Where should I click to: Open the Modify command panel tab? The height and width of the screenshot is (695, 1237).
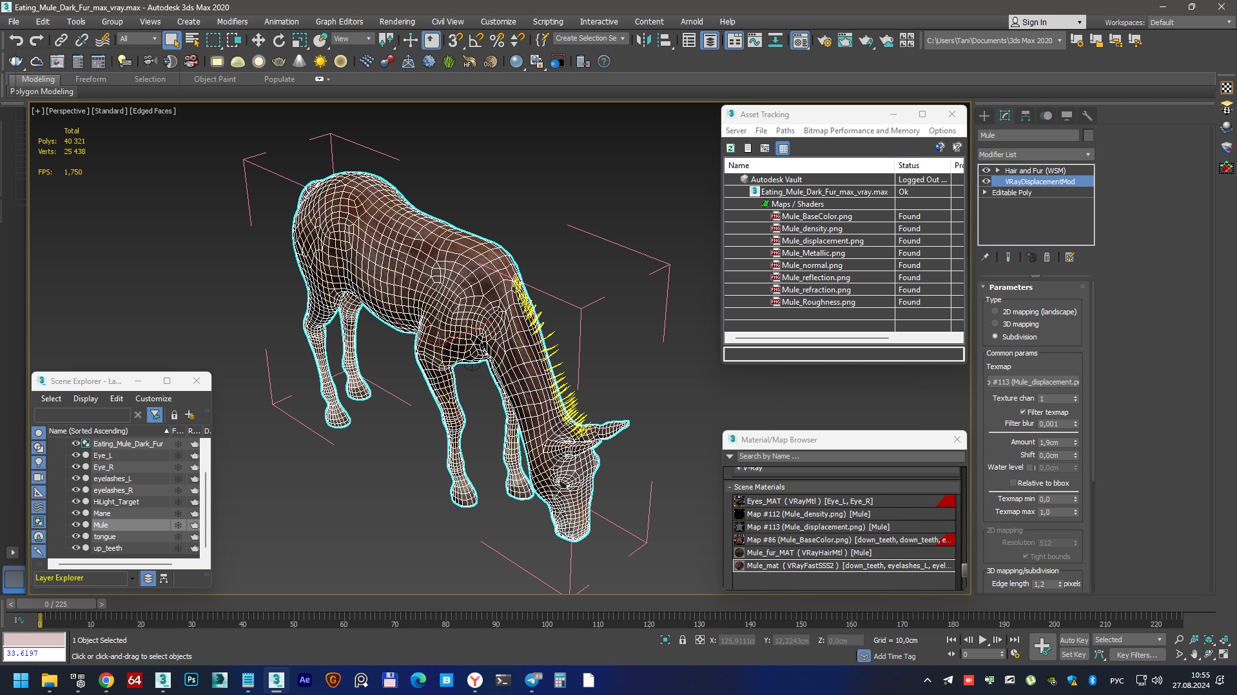click(1005, 116)
